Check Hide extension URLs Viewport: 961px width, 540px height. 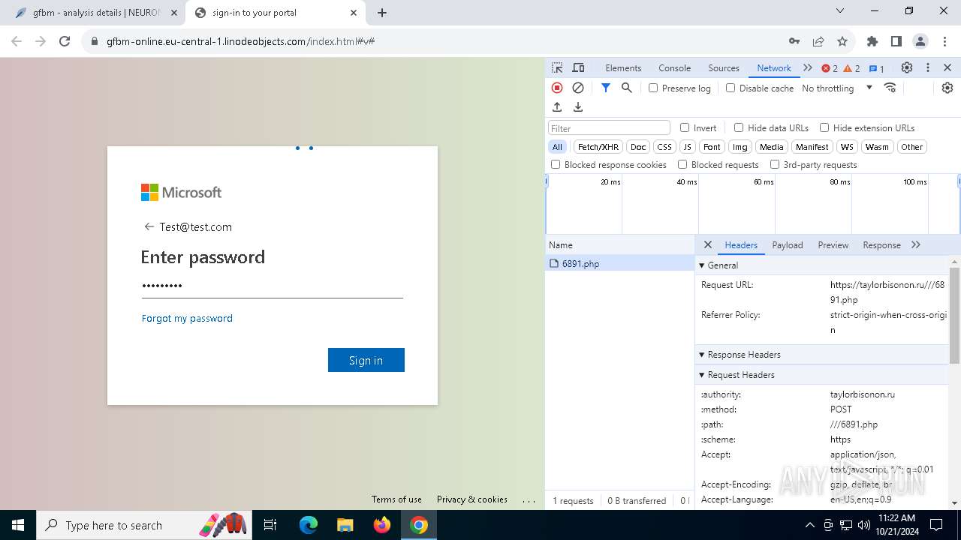click(x=824, y=127)
